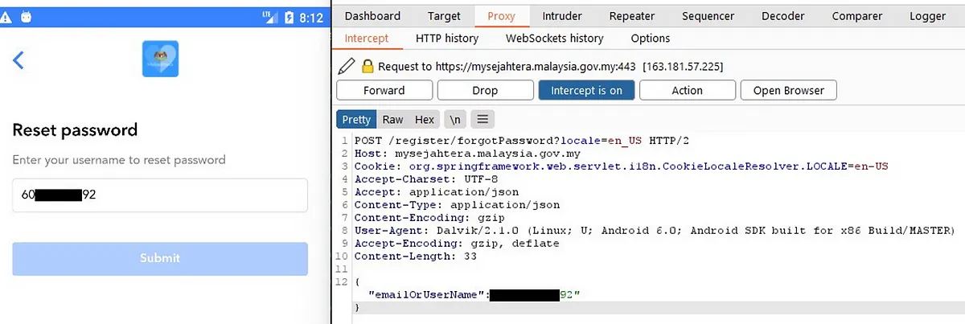Open the Dashboard tab
This screenshot has height=324, width=965.
click(x=372, y=16)
